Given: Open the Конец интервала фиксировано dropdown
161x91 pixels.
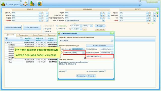Looking at the screenshot, I should click(112, 53).
